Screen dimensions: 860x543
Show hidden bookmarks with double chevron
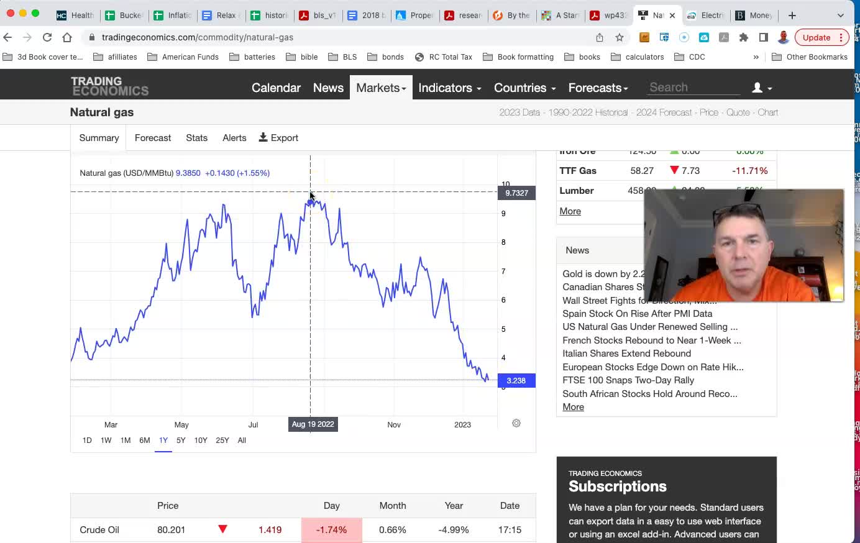point(756,57)
